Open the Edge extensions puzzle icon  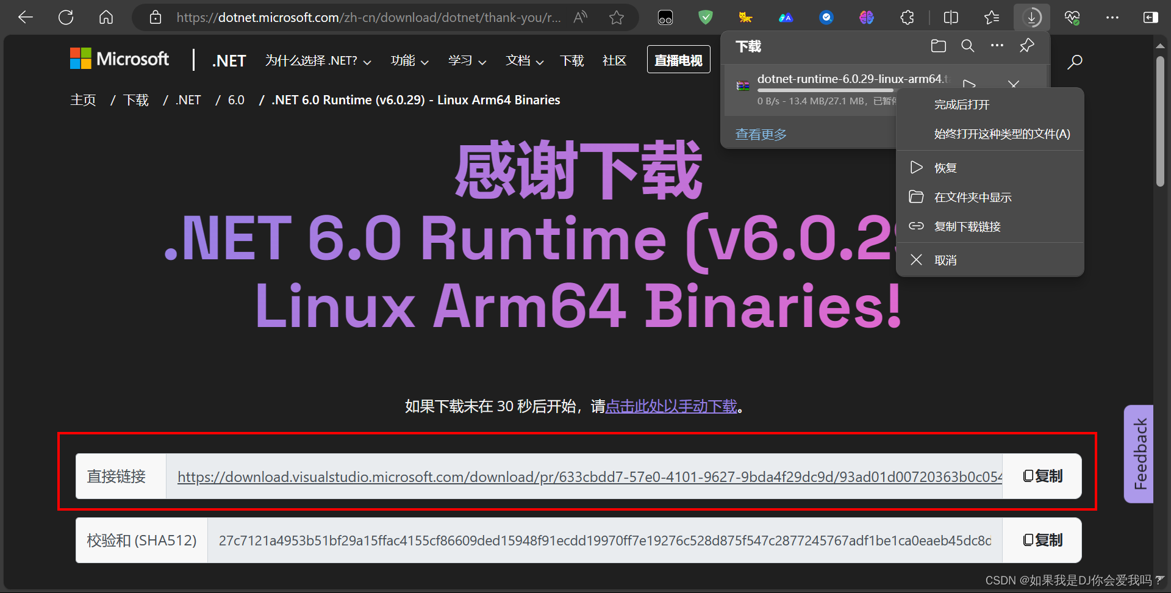point(908,17)
